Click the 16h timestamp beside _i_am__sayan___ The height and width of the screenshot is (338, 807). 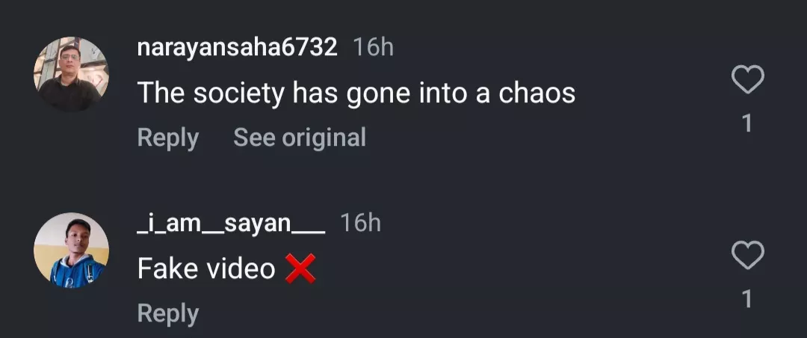pyautogui.click(x=360, y=223)
